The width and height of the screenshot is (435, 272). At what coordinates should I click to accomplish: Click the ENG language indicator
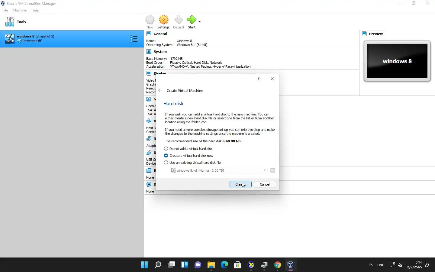(x=381, y=265)
